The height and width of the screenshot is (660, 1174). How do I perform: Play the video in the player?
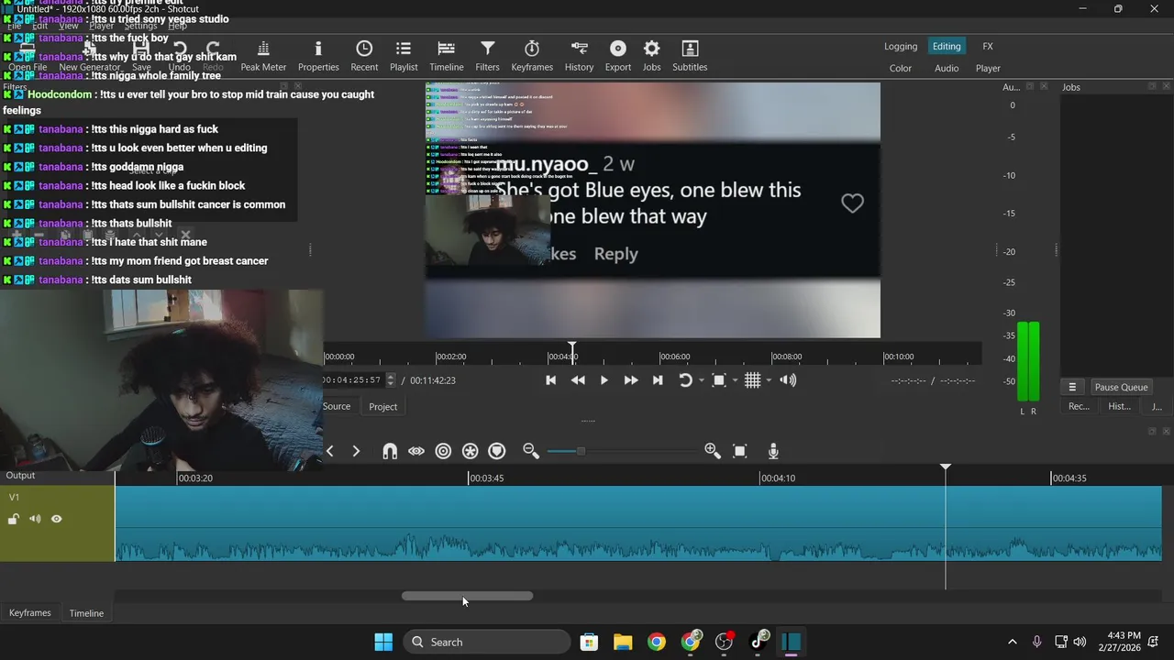click(604, 380)
